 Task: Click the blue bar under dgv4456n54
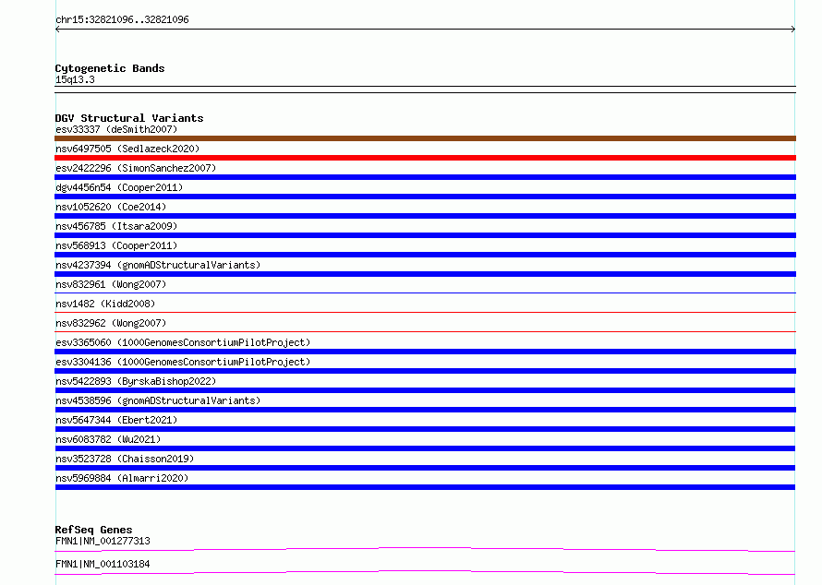[425, 197]
